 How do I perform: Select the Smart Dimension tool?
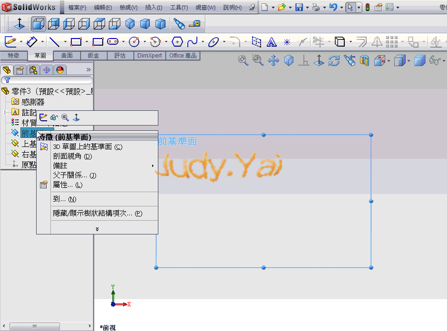point(31,42)
